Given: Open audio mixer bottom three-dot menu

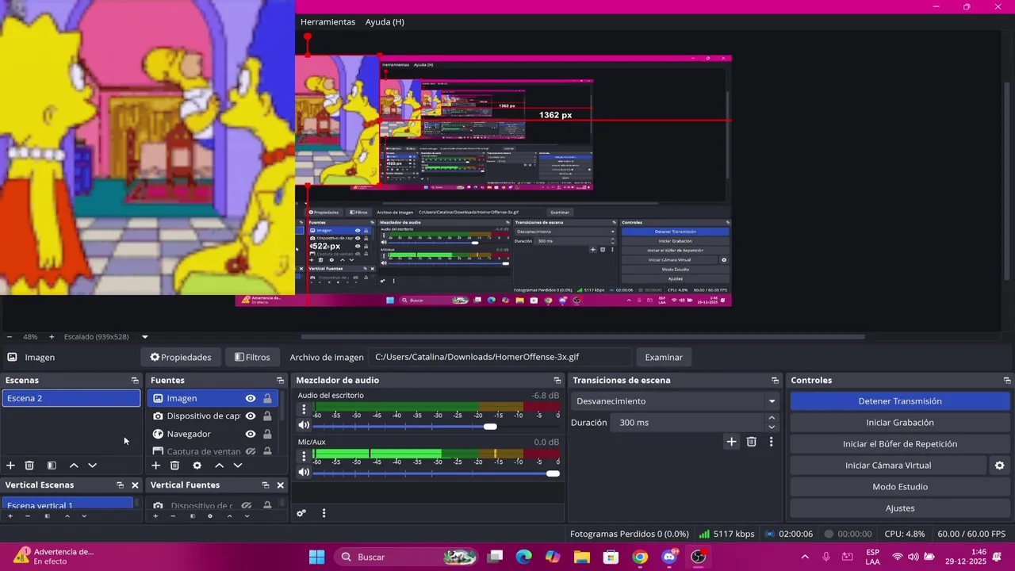Looking at the screenshot, I should click(x=324, y=513).
